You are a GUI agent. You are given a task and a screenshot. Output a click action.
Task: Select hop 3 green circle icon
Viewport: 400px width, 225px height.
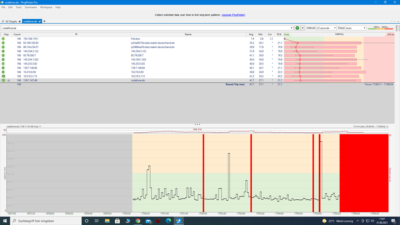[3, 47]
